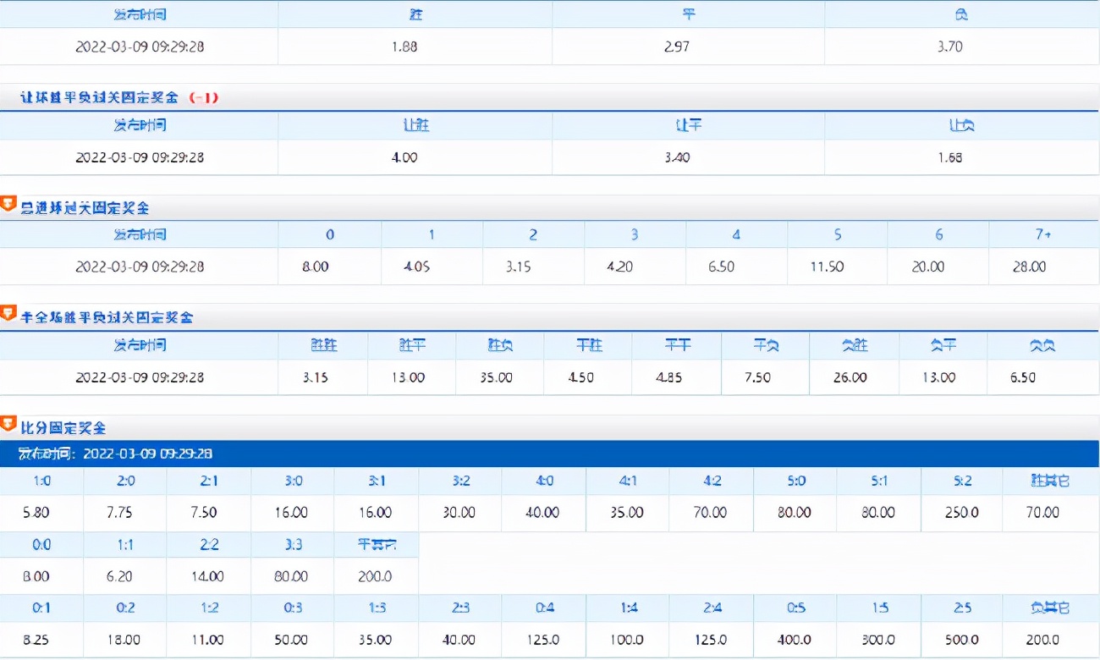Choose the 负负 half-full odds 6.50

[x=1022, y=377]
